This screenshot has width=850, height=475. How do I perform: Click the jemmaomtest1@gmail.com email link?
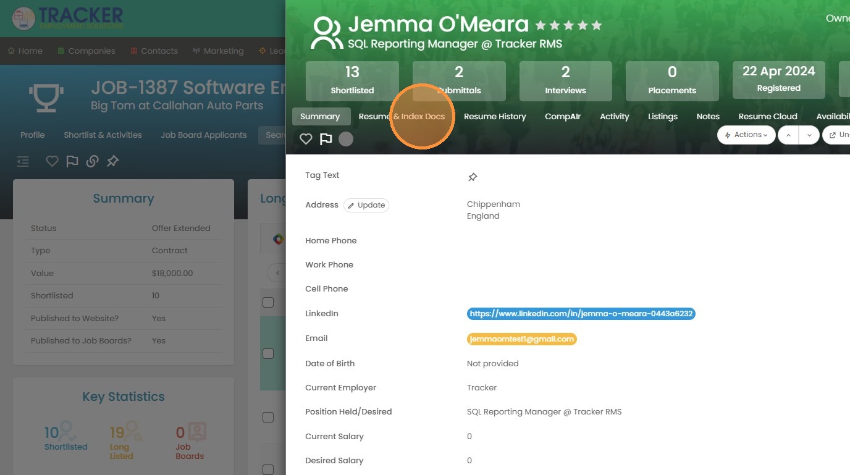[x=522, y=339]
